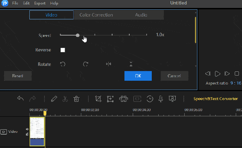
Task: Mute the Video track speaker icon
Action: point(27,129)
